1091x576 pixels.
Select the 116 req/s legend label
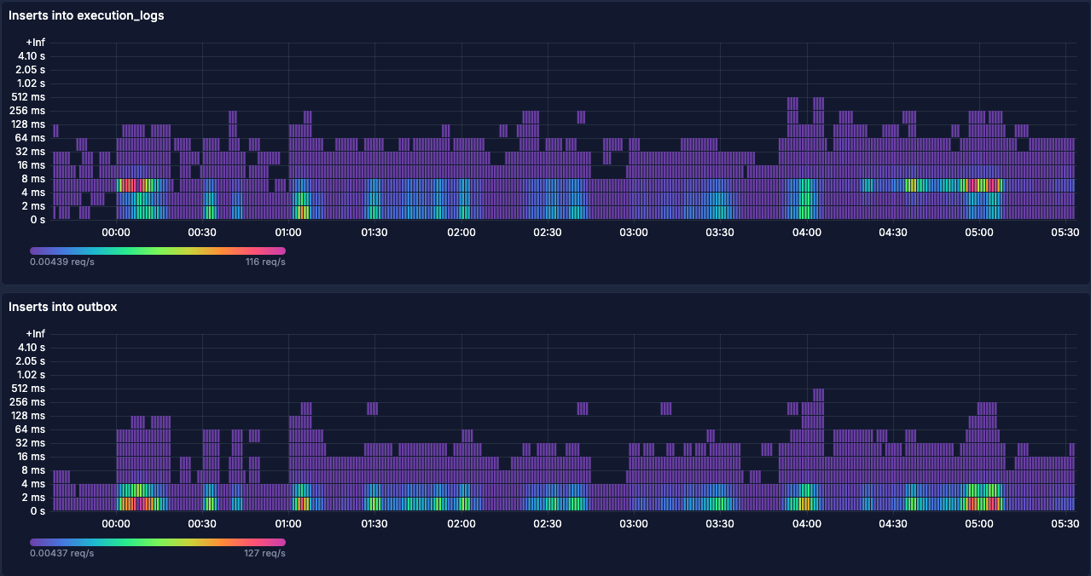[x=264, y=262]
